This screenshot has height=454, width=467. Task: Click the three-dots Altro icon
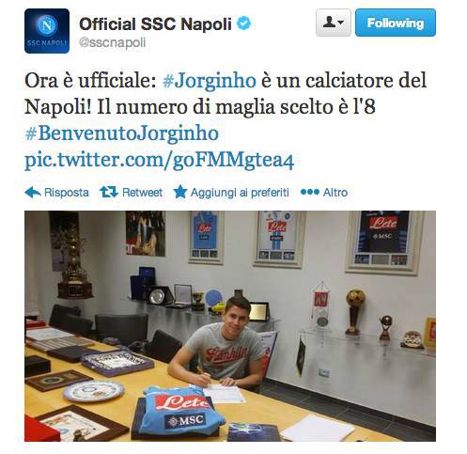click(310, 192)
